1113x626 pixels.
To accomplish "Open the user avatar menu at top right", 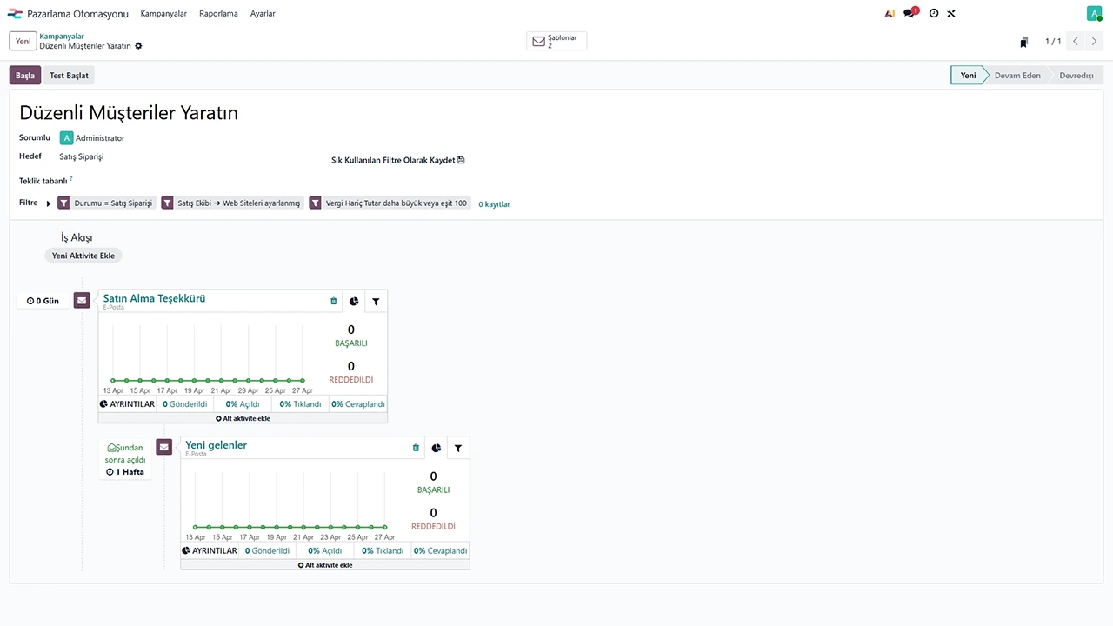I will pyautogui.click(x=1094, y=13).
